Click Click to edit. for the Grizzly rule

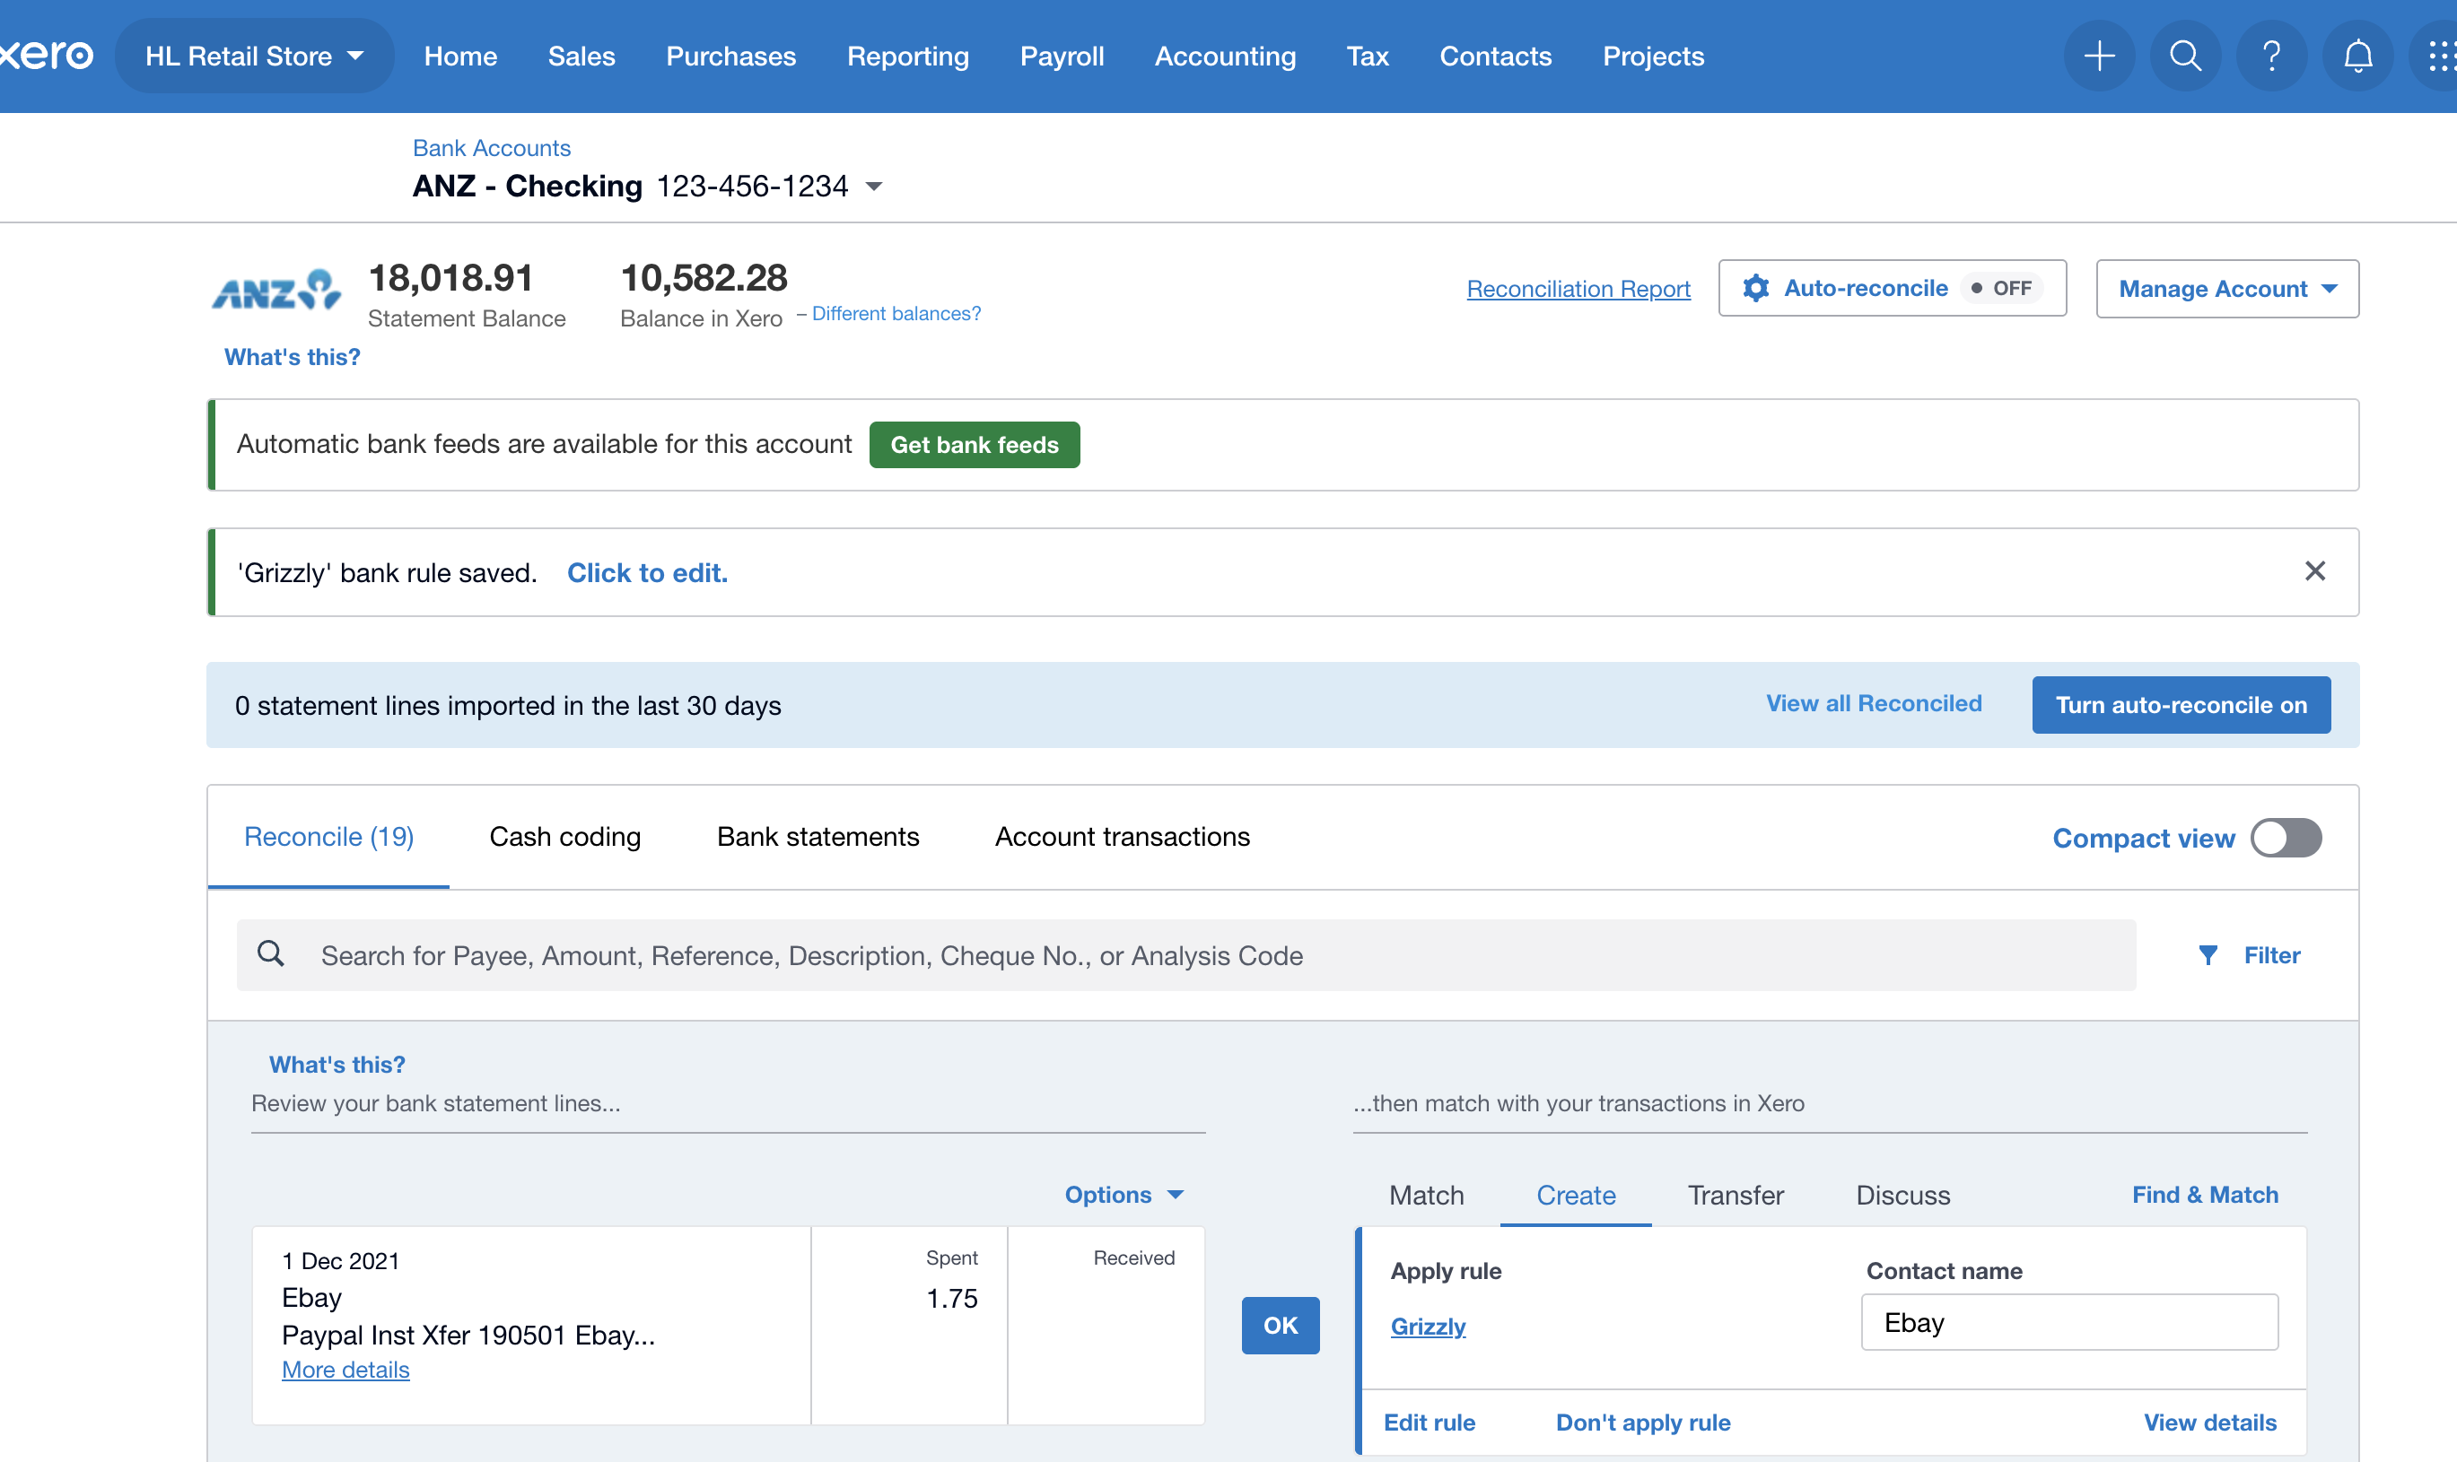(x=646, y=572)
